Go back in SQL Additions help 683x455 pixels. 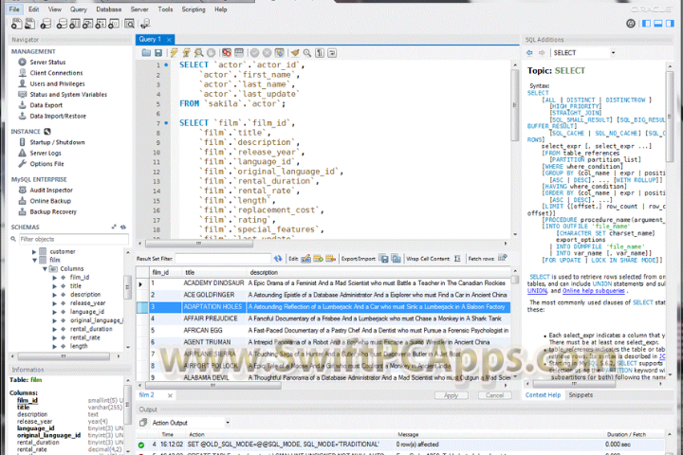pos(529,53)
